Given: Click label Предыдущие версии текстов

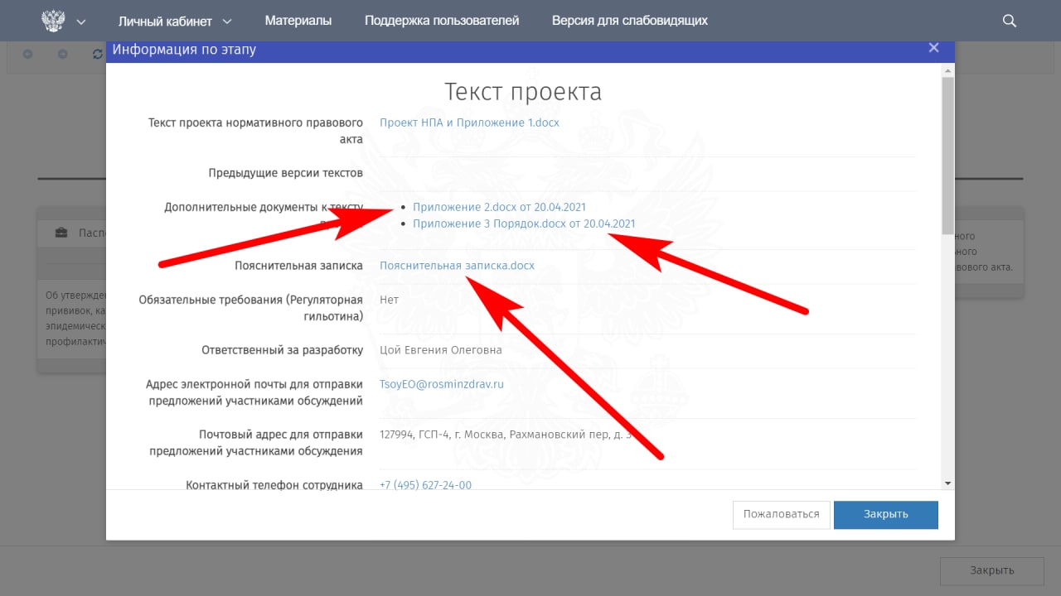Looking at the screenshot, I should [x=286, y=173].
